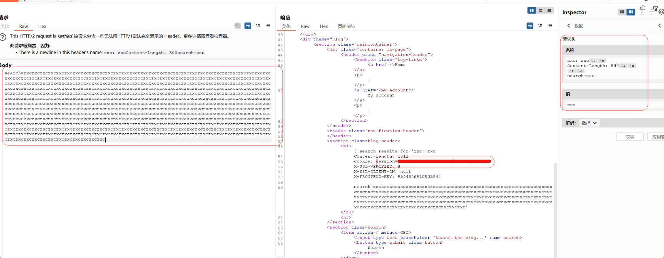
Task: Select the response 美化 tab
Action: [286, 27]
